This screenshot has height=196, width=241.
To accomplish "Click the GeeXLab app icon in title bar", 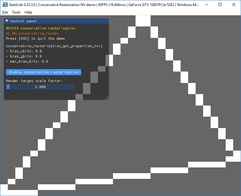I will coord(5,5).
